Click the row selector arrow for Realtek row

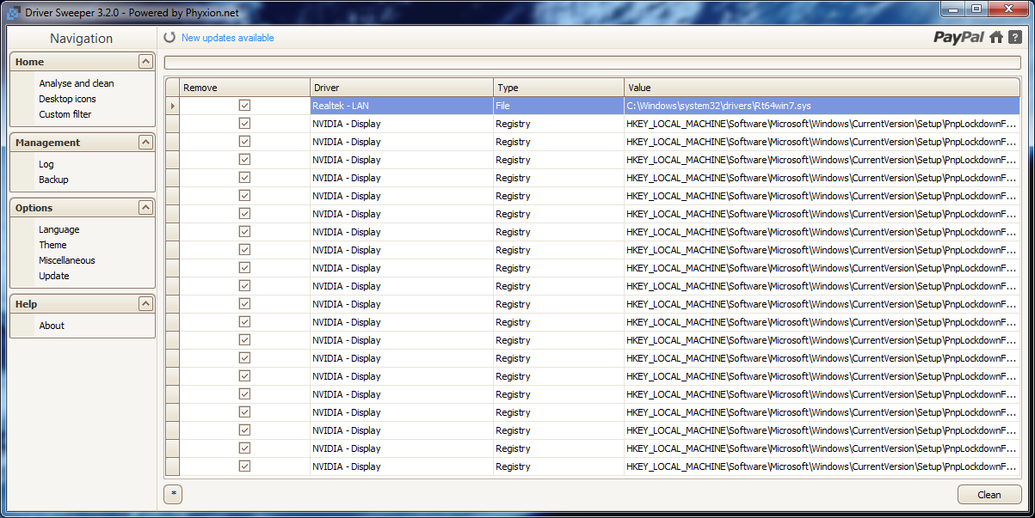pyautogui.click(x=172, y=105)
